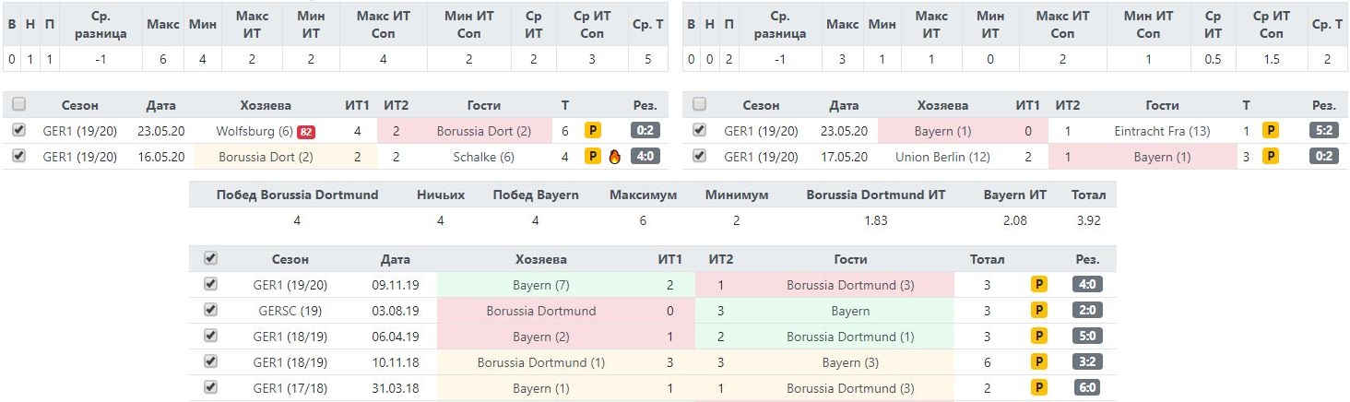Click the red 82 badge next to Wolfsburg
Image resolution: width=1350 pixels, height=402 pixels.
pos(306,132)
